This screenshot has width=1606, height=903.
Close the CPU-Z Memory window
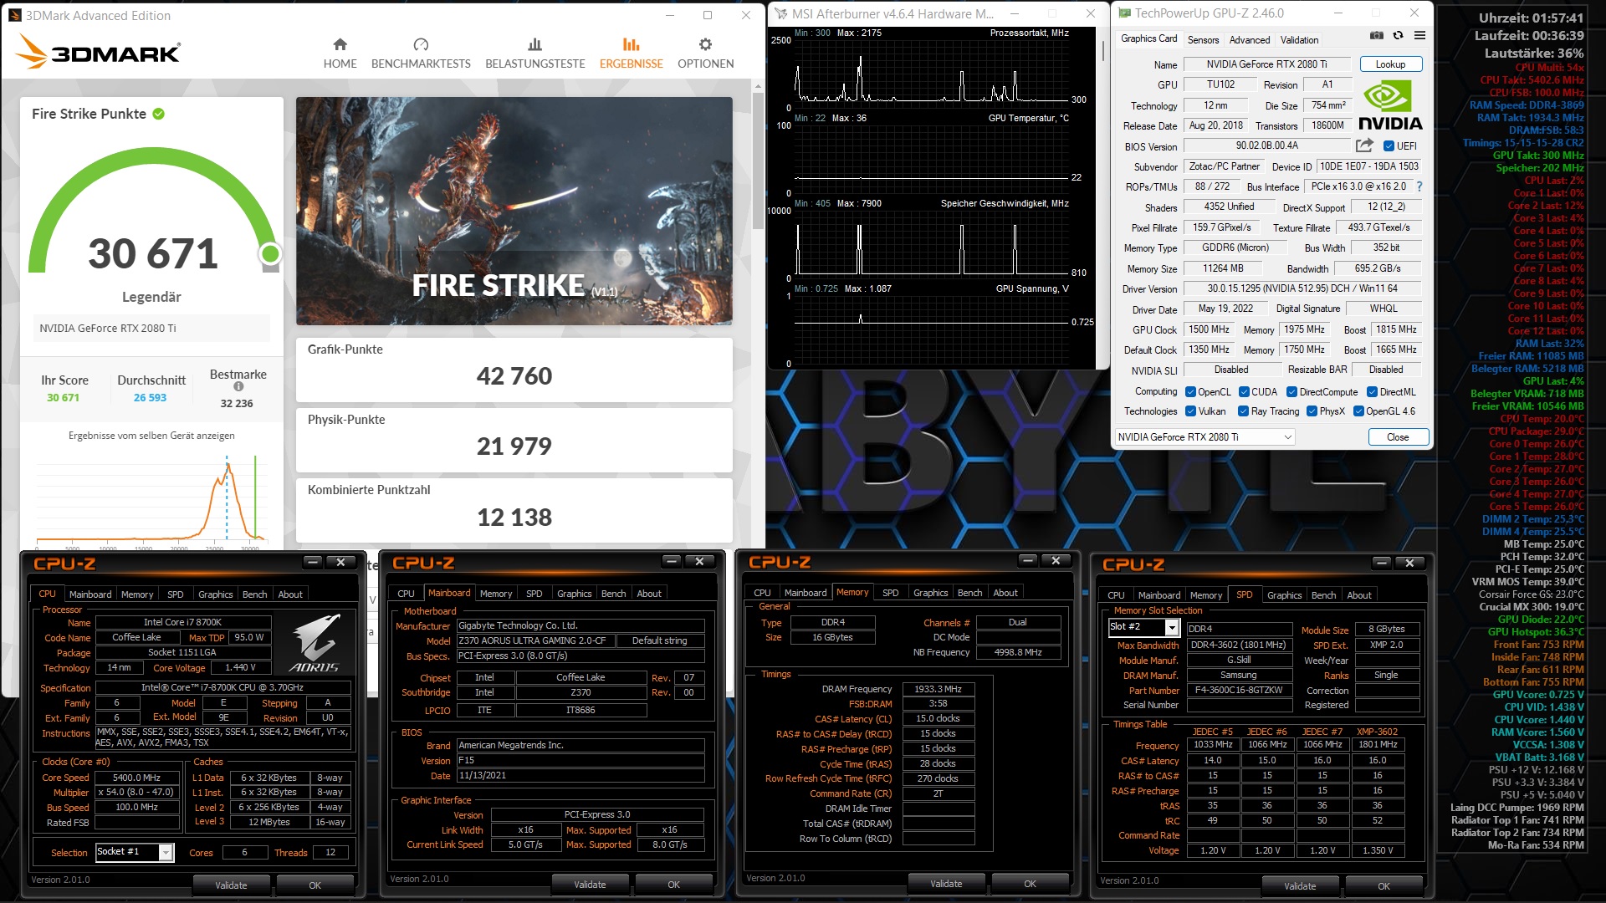pyautogui.click(x=1056, y=561)
